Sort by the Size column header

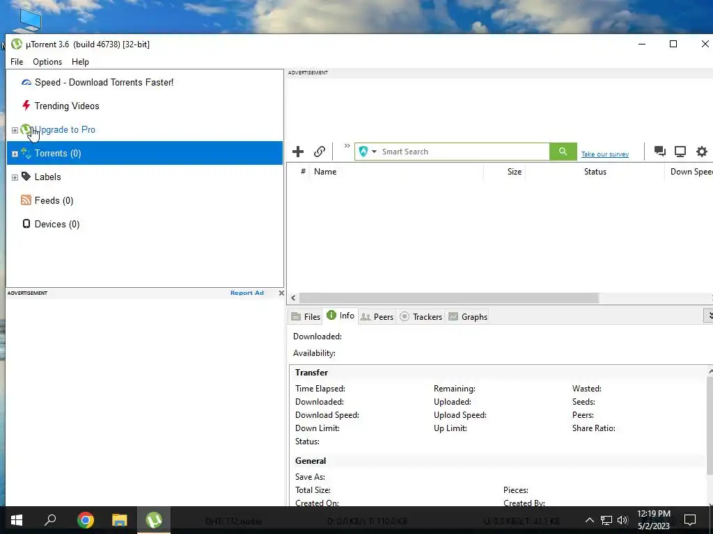(504, 172)
